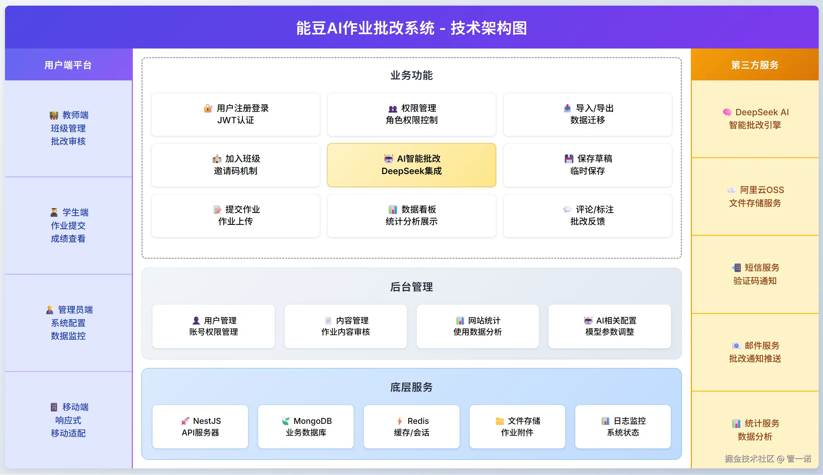Click the folder icon beside 文件存储
Screen dimensions: 823x475
click(500, 421)
